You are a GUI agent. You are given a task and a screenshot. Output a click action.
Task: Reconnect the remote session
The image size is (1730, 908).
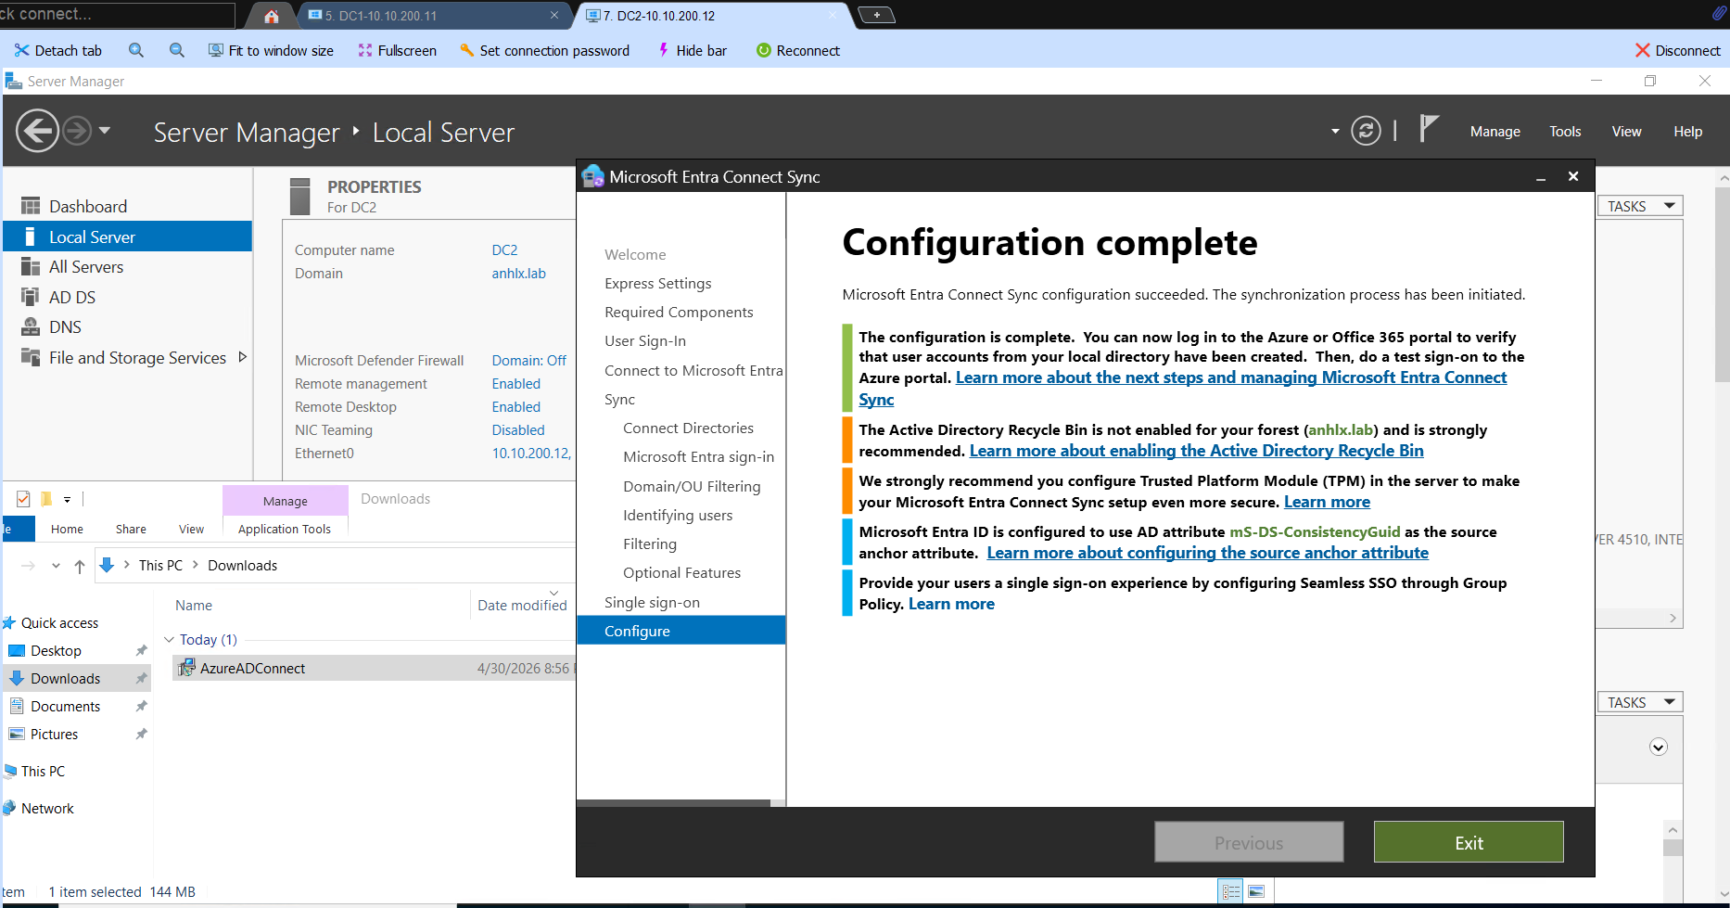click(797, 50)
